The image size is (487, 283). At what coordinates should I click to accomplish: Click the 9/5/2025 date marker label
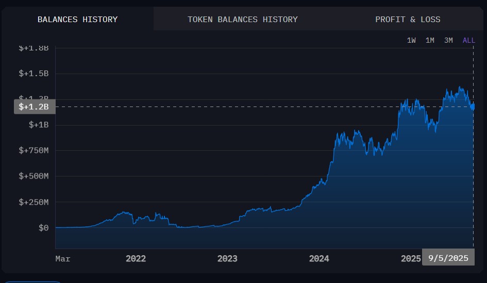(448, 258)
